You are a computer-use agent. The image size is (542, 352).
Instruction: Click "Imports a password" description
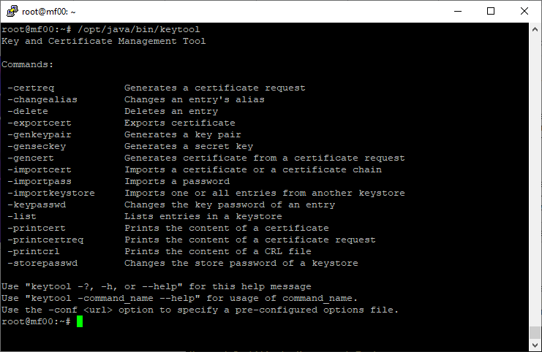click(177, 182)
